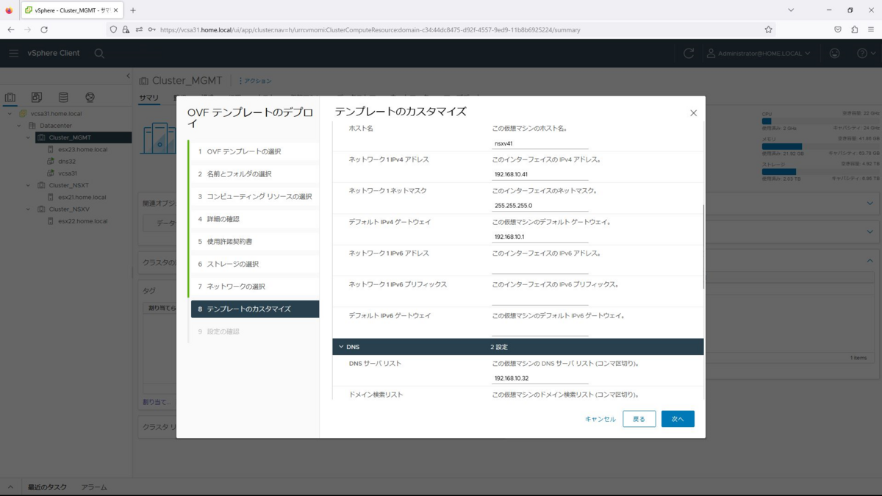
Task: Collapse the Cluster_MGMT tree node
Action: pos(29,137)
